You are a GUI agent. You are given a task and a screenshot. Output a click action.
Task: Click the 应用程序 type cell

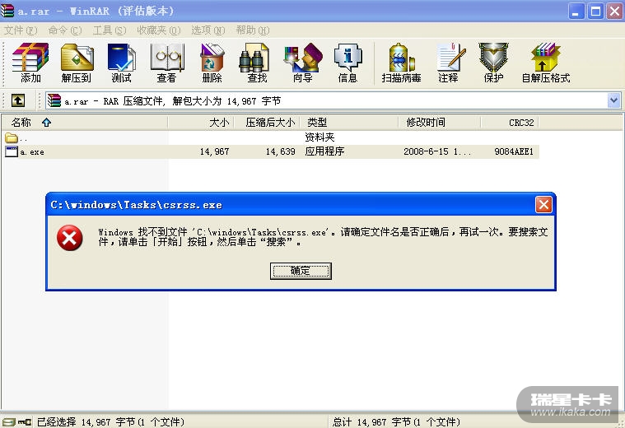tap(324, 151)
